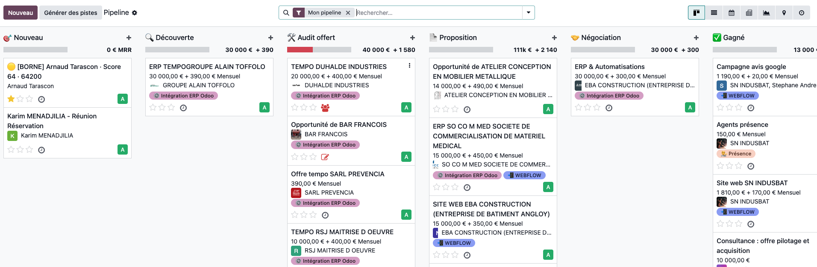
Task: Add quick card in Négociation column
Action: coord(696,38)
